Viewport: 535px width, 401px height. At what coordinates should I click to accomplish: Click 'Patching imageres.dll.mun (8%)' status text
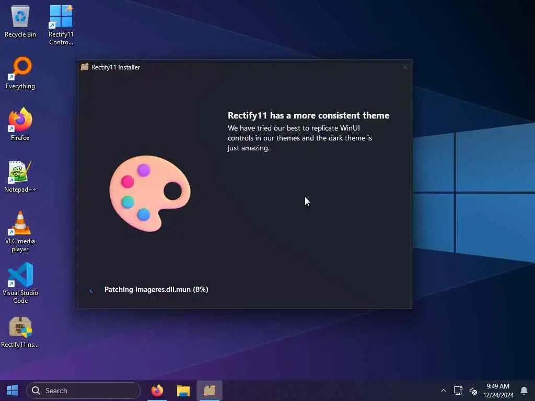pos(156,289)
